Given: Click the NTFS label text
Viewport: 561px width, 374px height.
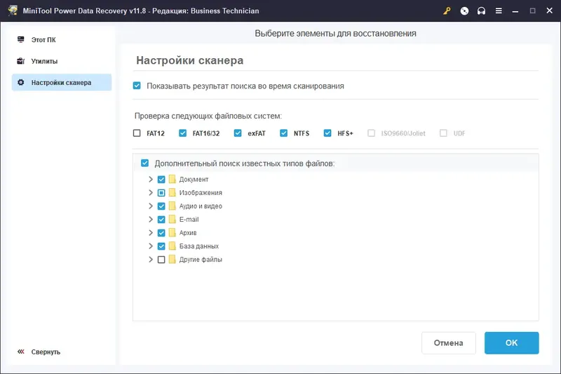Looking at the screenshot, I should tap(302, 133).
